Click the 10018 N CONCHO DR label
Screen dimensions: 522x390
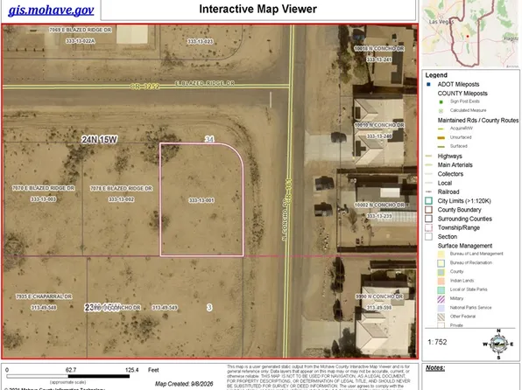pyautogui.click(x=379, y=49)
